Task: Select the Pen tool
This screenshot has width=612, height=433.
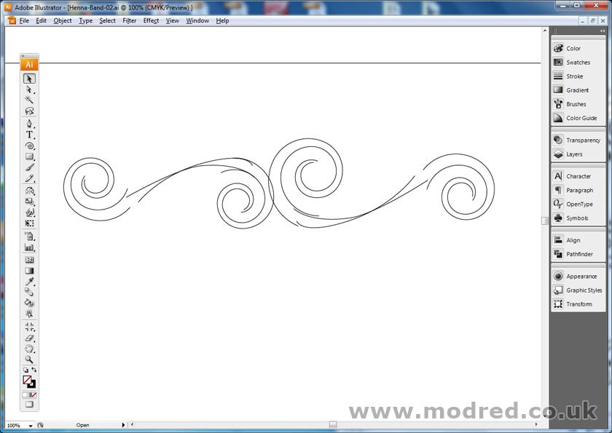Action: (x=28, y=124)
